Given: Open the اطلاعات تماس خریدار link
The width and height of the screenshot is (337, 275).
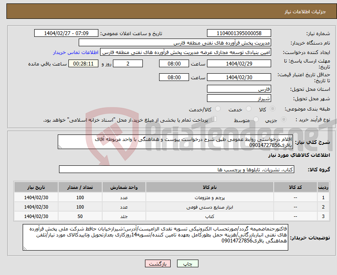Looking at the screenshot, I should [x=76, y=52].
